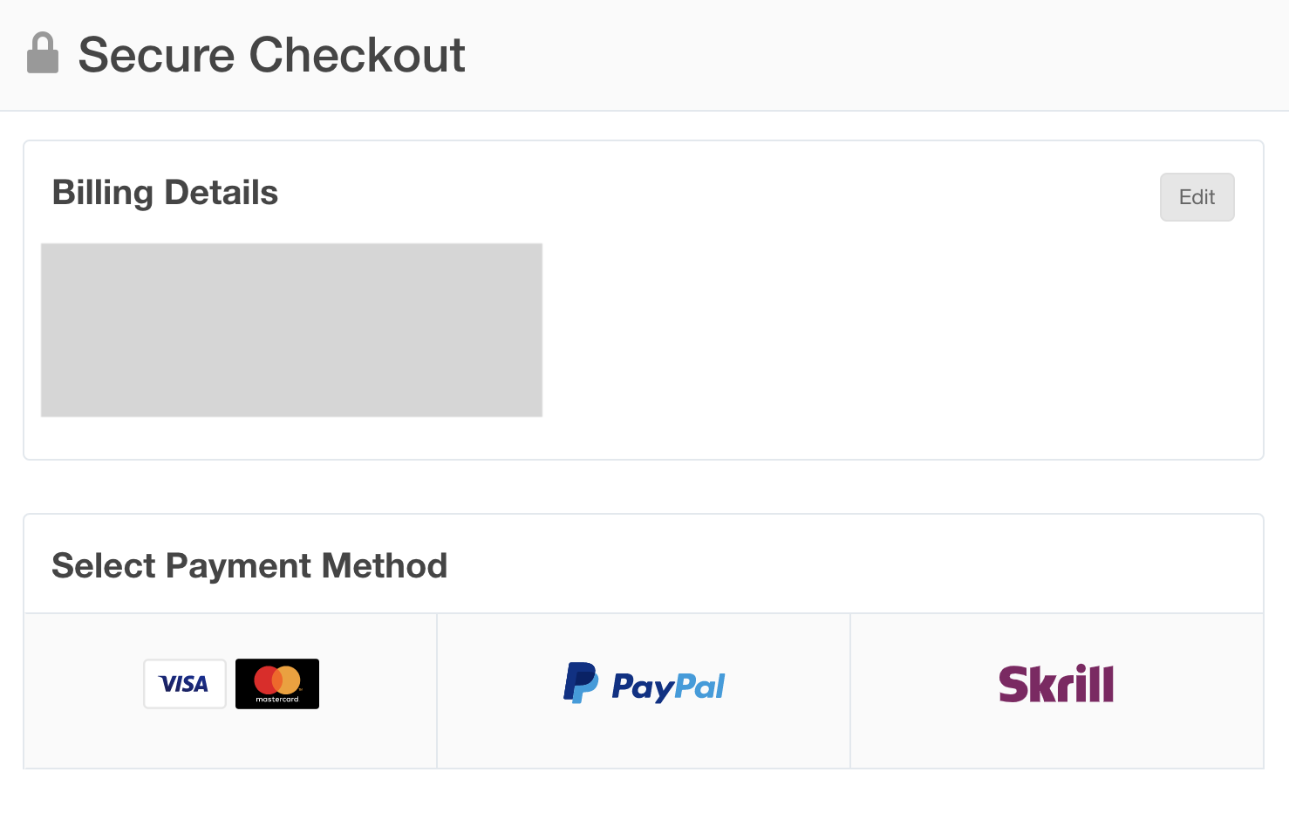This screenshot has width=1289, height=820.
Task: Select the Skrill payment tile
Action: coord(1057,691)
